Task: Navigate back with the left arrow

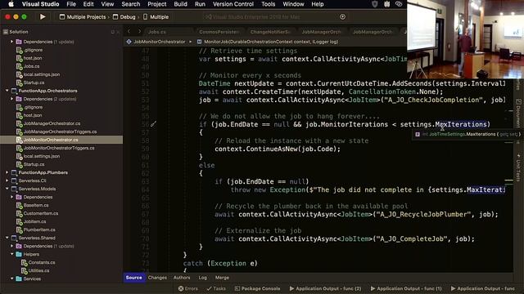Action: 129,31
